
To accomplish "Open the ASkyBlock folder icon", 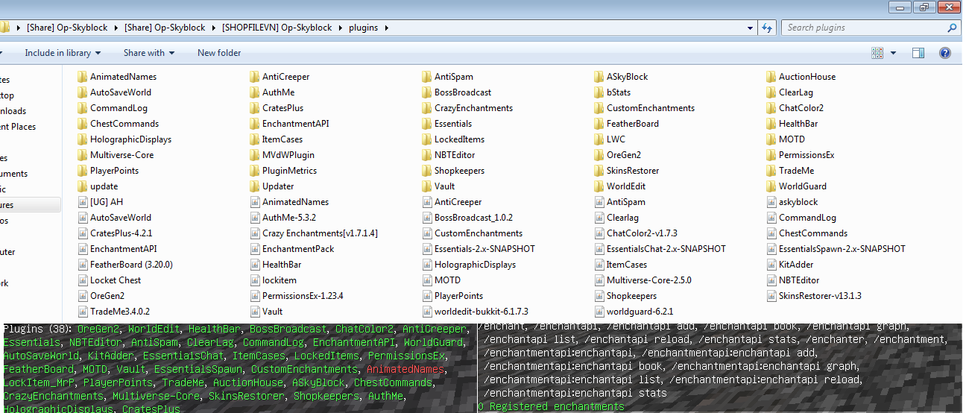I will point(599,77).
